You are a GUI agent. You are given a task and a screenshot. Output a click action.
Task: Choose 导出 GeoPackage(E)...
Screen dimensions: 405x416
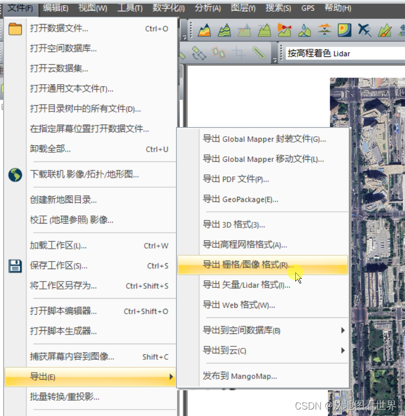[x=263, y=199]
